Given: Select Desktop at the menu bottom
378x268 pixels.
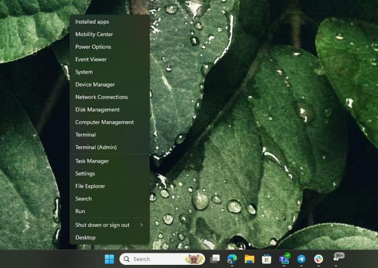Looking at the screenshot, I should (85, 238).
